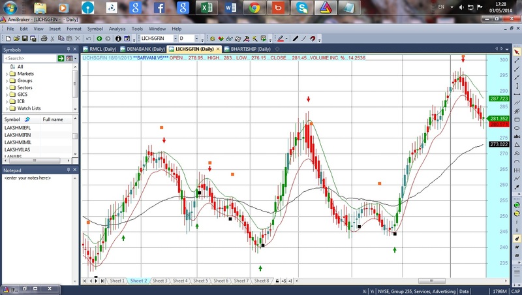Print the chart
This screenshot has height=295, width=522.
click(44, 39)
